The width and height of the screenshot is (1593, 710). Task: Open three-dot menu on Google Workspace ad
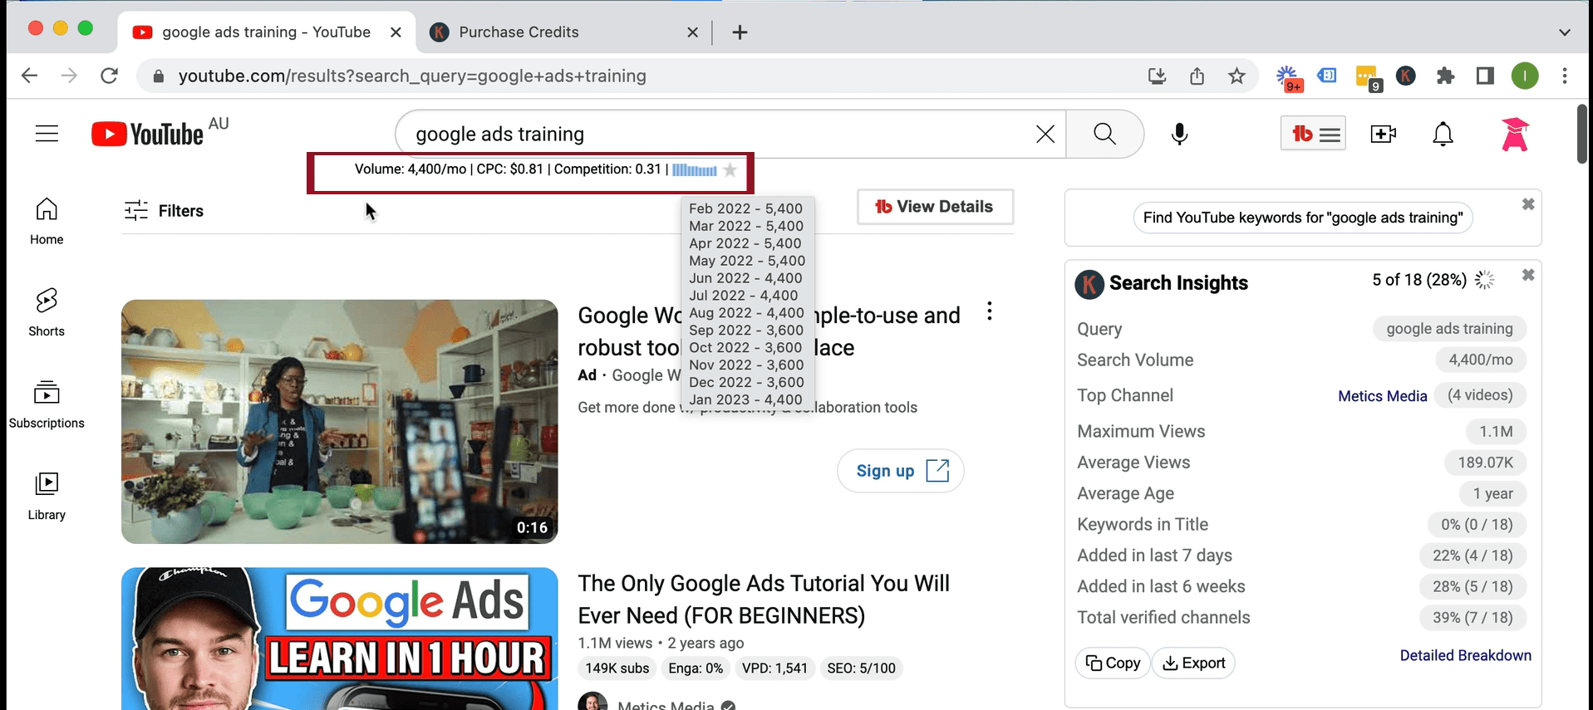point(989,311)
